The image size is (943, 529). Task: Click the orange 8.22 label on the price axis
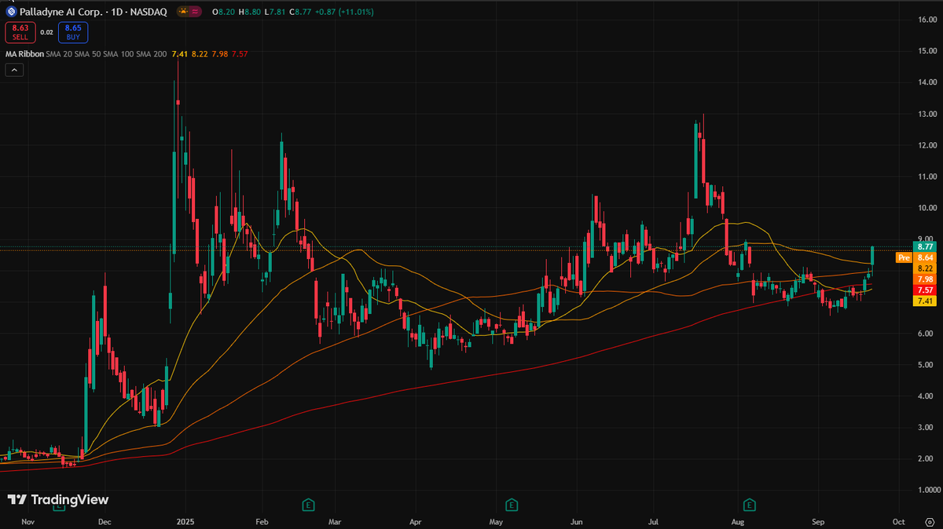925,268
